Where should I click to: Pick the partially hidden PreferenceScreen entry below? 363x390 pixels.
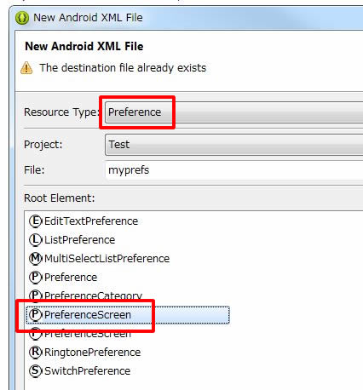80,335
